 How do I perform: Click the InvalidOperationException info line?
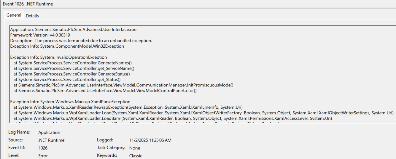58,57
